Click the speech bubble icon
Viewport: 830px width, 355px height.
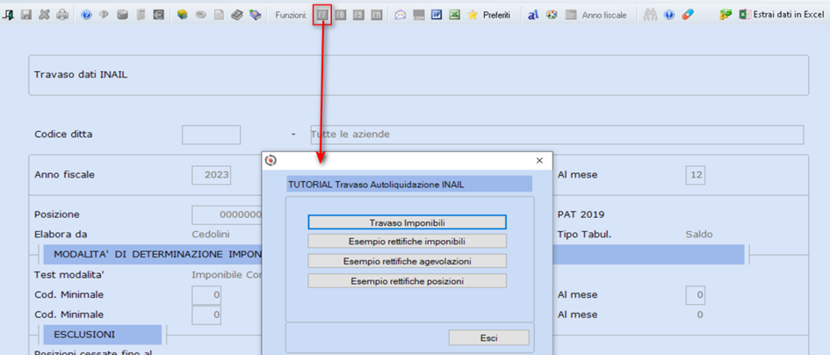104,15
